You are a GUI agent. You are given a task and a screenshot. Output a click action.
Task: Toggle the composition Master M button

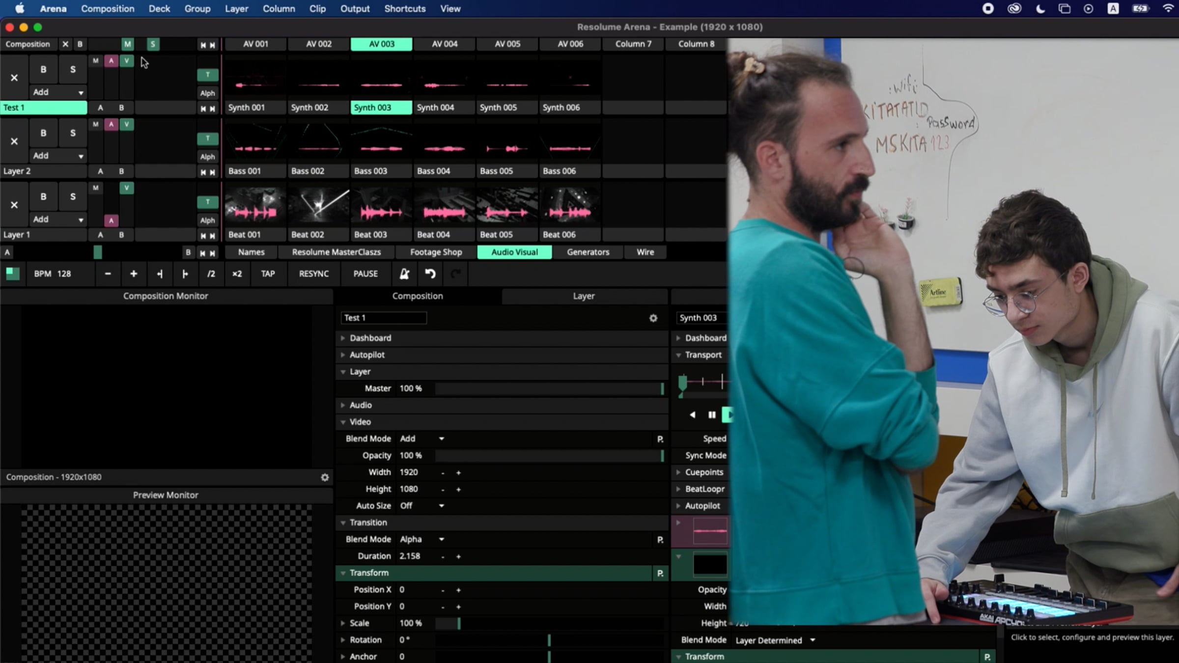coord(127,44)
